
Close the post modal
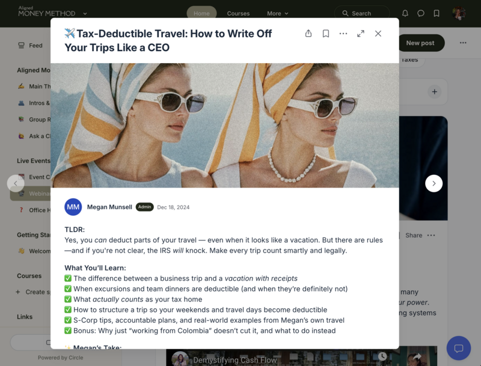click(378, 34)
